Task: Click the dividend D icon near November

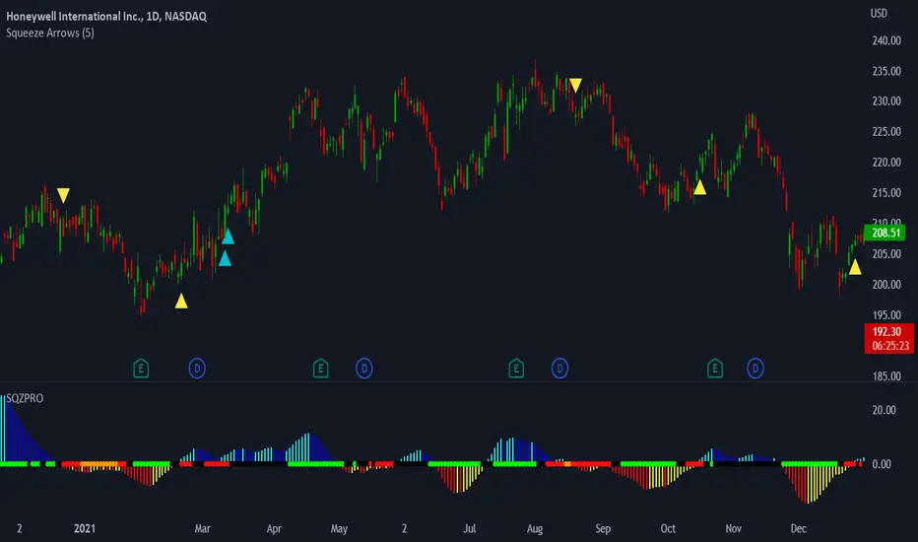Action: coord(755,368)
